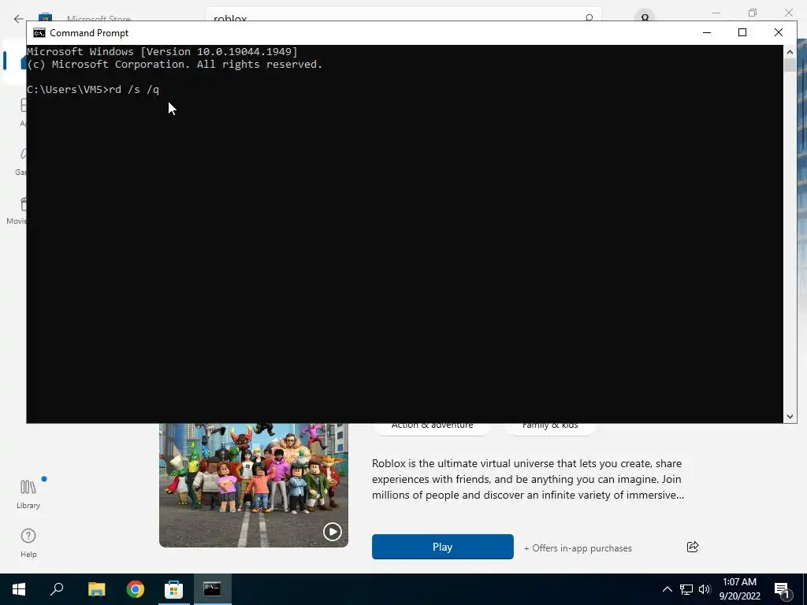Click the Command Prompt scroll up arrow
The image size is (807, 605).
pyautogui.click(x=790, y=51)
